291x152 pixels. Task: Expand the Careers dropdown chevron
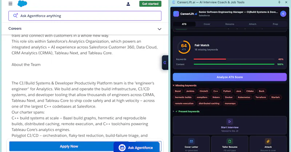(159, 29)
